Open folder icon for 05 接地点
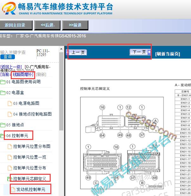Screen dimensions: 191x196 click(x=3, y=125)
